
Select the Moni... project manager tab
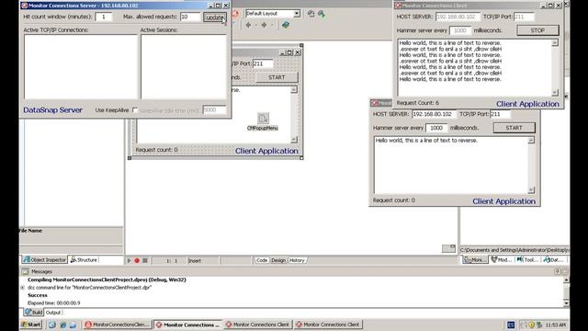pos(475,259)
